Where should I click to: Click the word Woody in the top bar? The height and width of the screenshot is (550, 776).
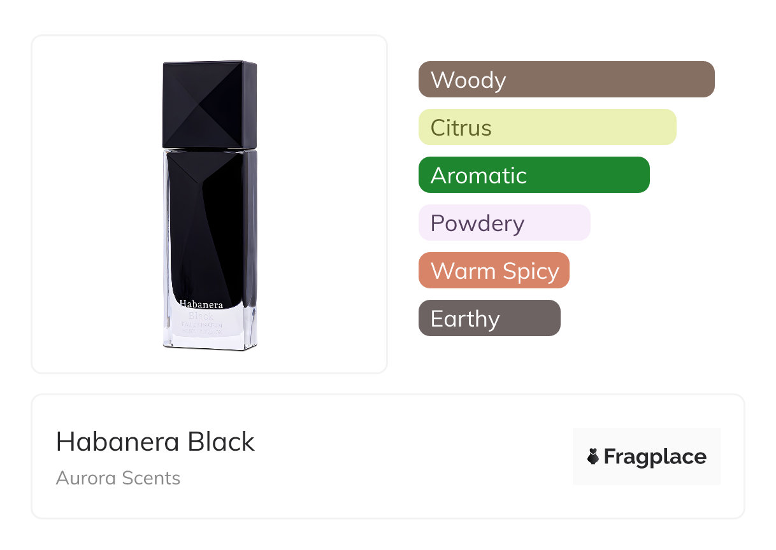(x=468, y=80)
